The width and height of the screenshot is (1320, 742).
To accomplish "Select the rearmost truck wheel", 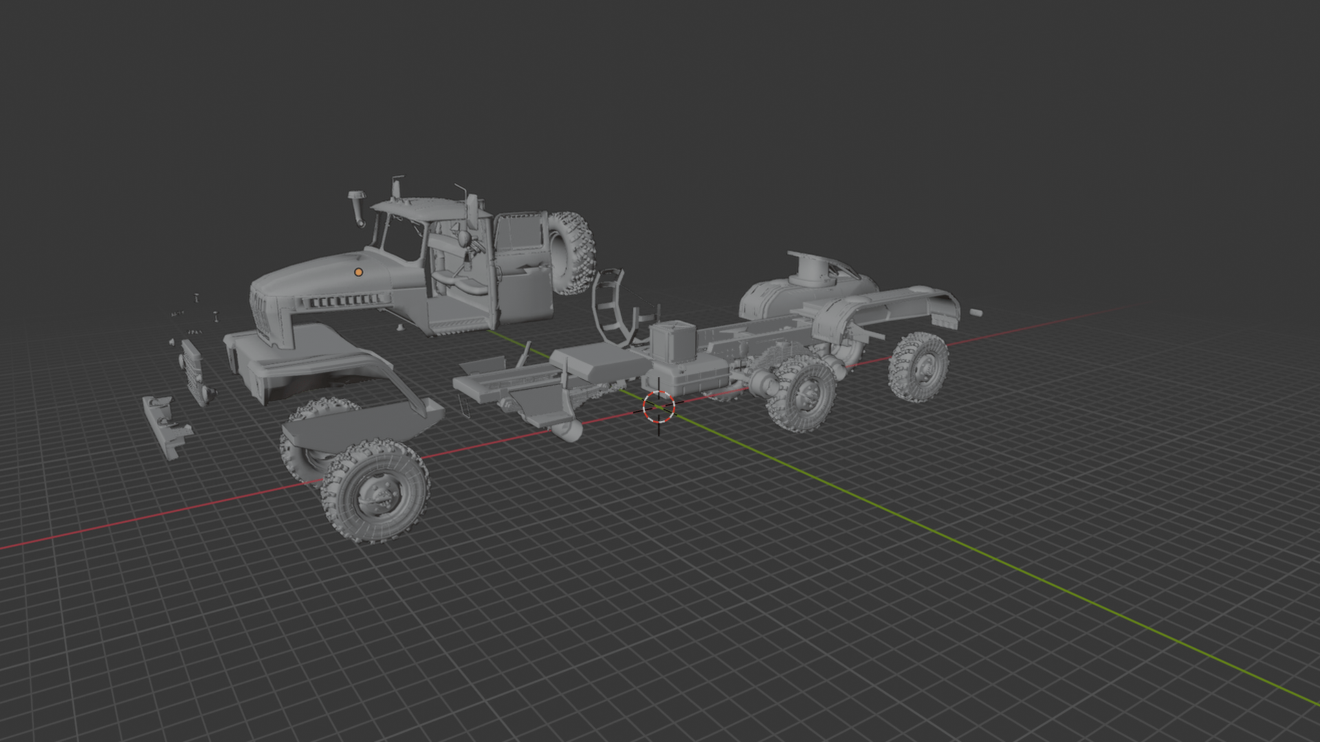I will point(918,367).
